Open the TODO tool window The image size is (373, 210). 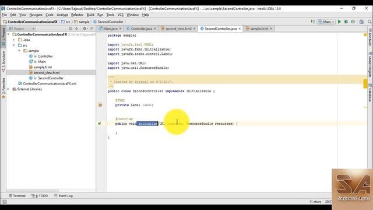[40, 196]
